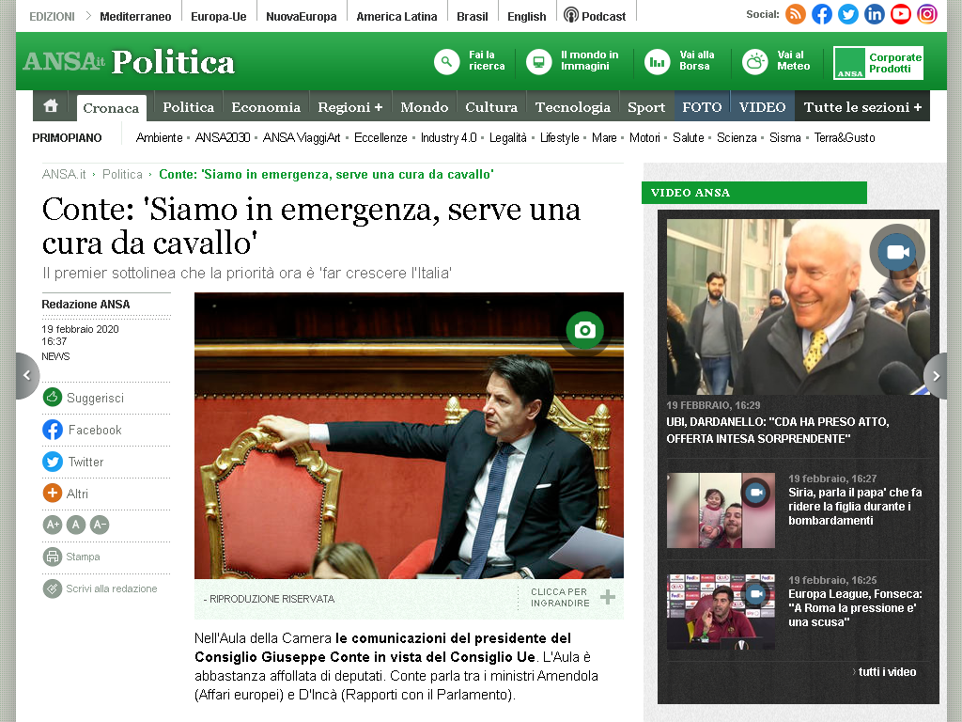The width and height of the screenshot is (962, 722).
Task: Click the Stampa printer icon
Action: click(x=53, y=557)
